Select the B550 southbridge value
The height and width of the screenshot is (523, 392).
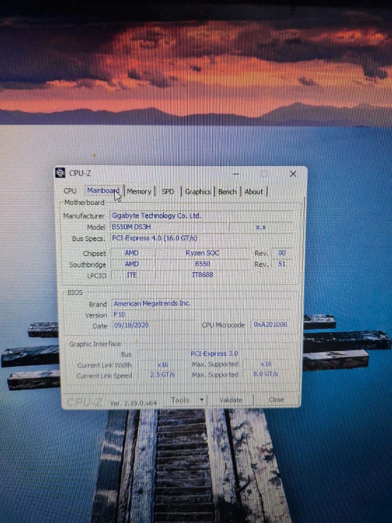tap(202, 264)
